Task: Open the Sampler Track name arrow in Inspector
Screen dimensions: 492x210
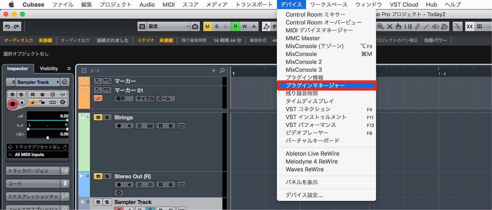Action: 58,82
